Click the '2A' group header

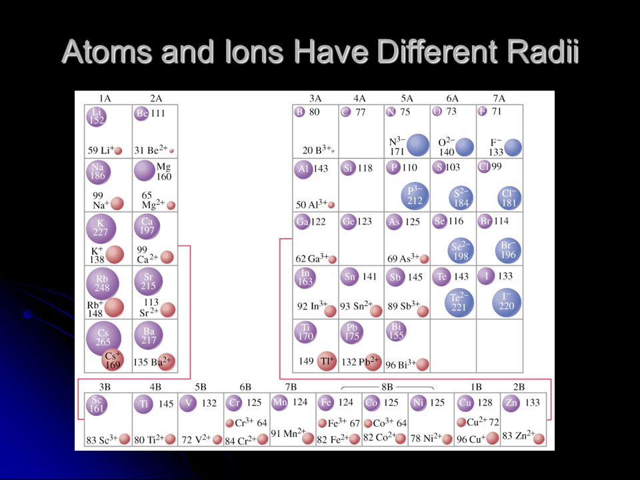coord(156,99)
